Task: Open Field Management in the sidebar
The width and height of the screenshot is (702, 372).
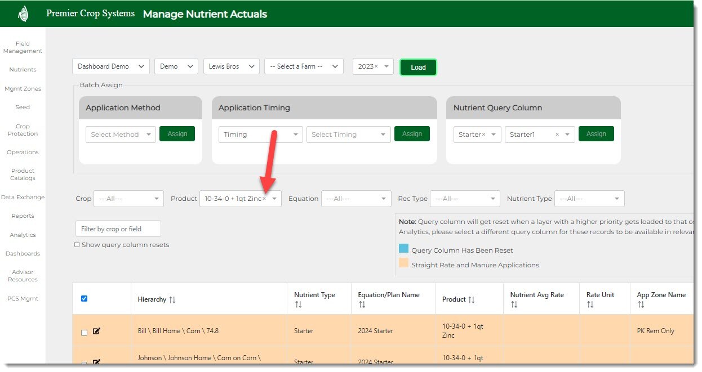Action: tap(23, 47)
